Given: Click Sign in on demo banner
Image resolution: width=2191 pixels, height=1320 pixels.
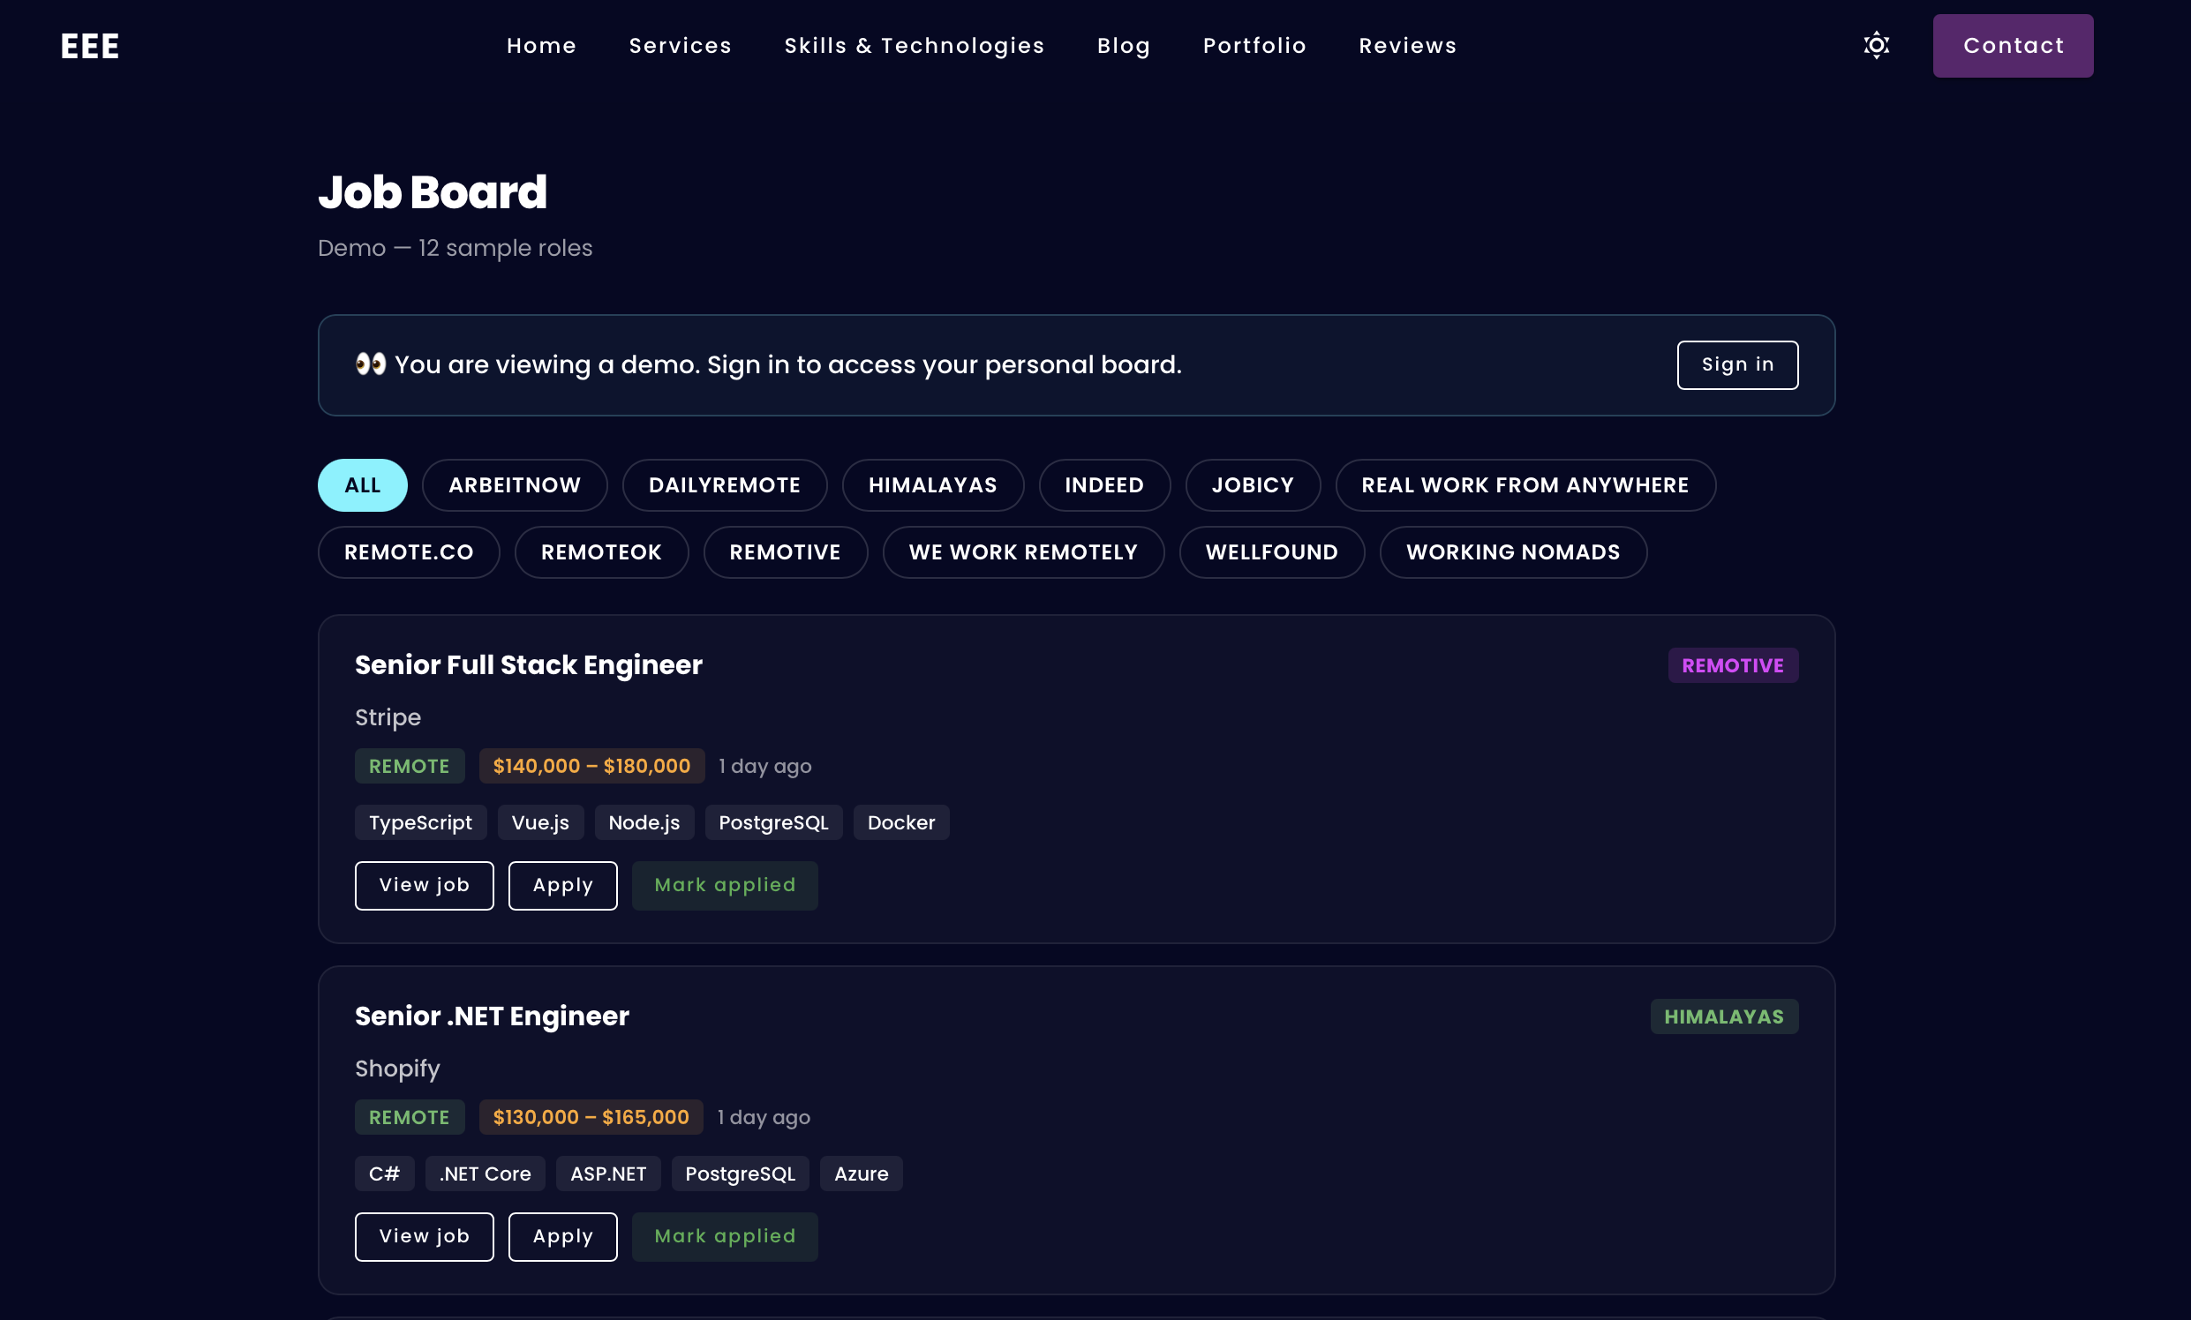Looking at the screenshot, I should (x=1736, y=364).
